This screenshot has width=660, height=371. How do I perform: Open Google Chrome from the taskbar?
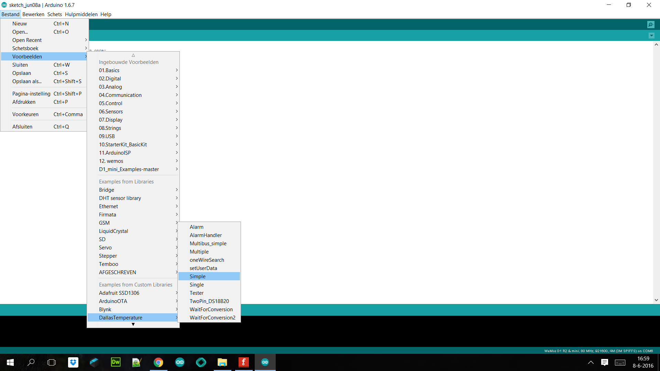tap(158, 362)
